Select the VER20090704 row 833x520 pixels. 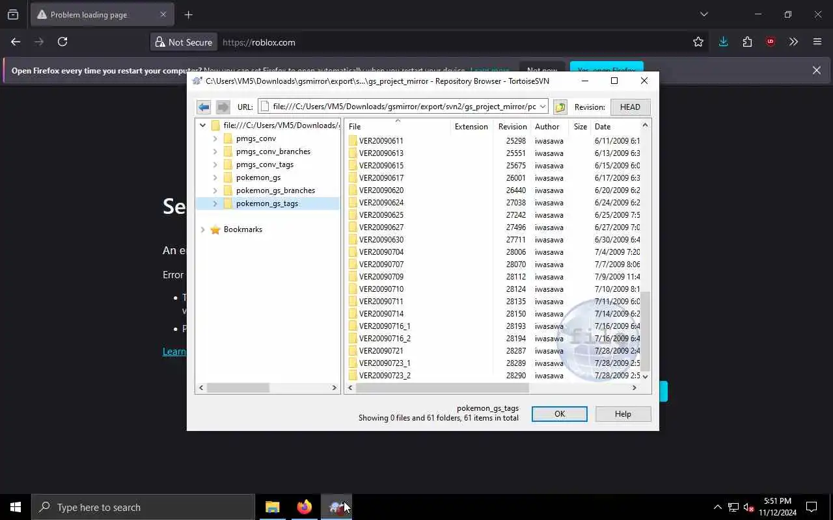click(493, 252)
